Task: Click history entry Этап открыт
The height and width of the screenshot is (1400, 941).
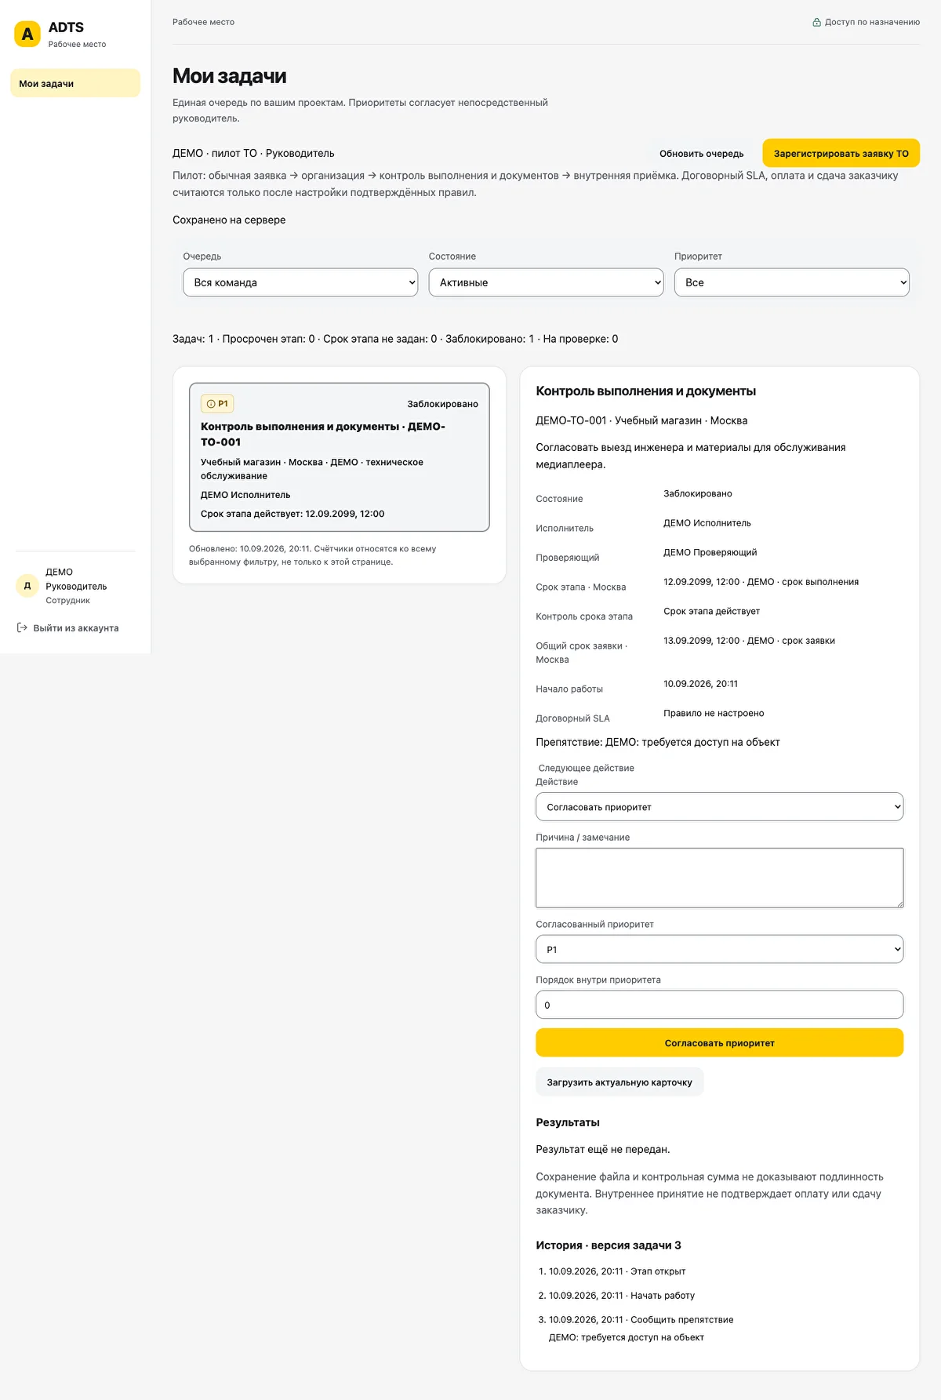Action: point(617,1271)
